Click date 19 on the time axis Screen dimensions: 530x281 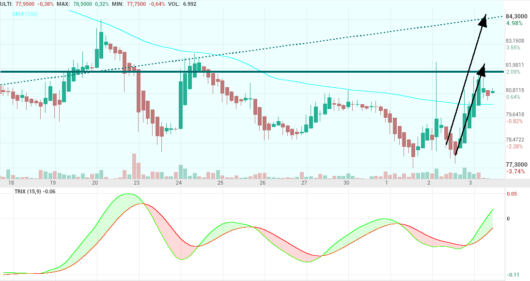tap(53, 183)
